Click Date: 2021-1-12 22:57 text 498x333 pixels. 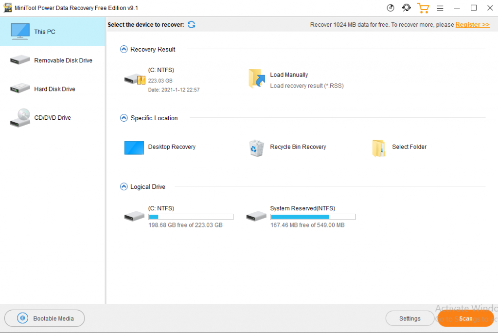click(174, 90)
